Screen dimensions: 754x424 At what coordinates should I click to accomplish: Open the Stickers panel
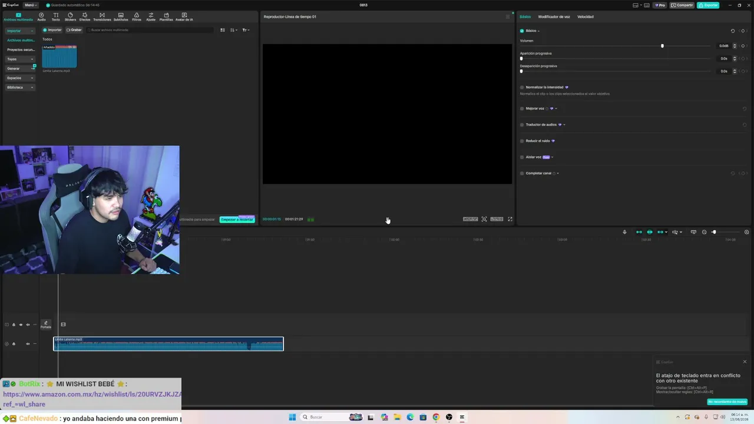pyautogui.click(x=70, y=16)
